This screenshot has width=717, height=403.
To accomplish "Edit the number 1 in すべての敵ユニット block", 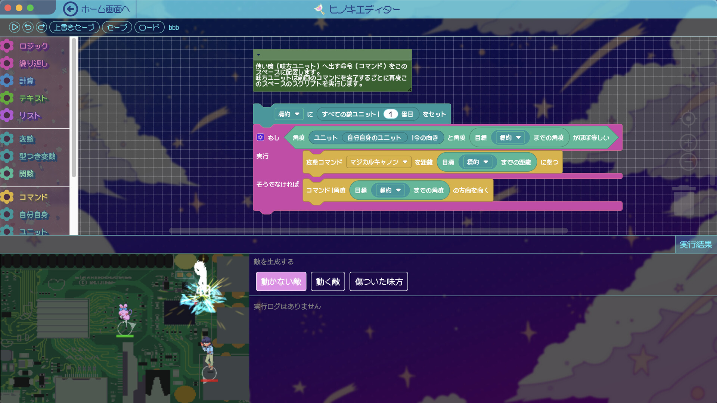I will click(391, 114).
